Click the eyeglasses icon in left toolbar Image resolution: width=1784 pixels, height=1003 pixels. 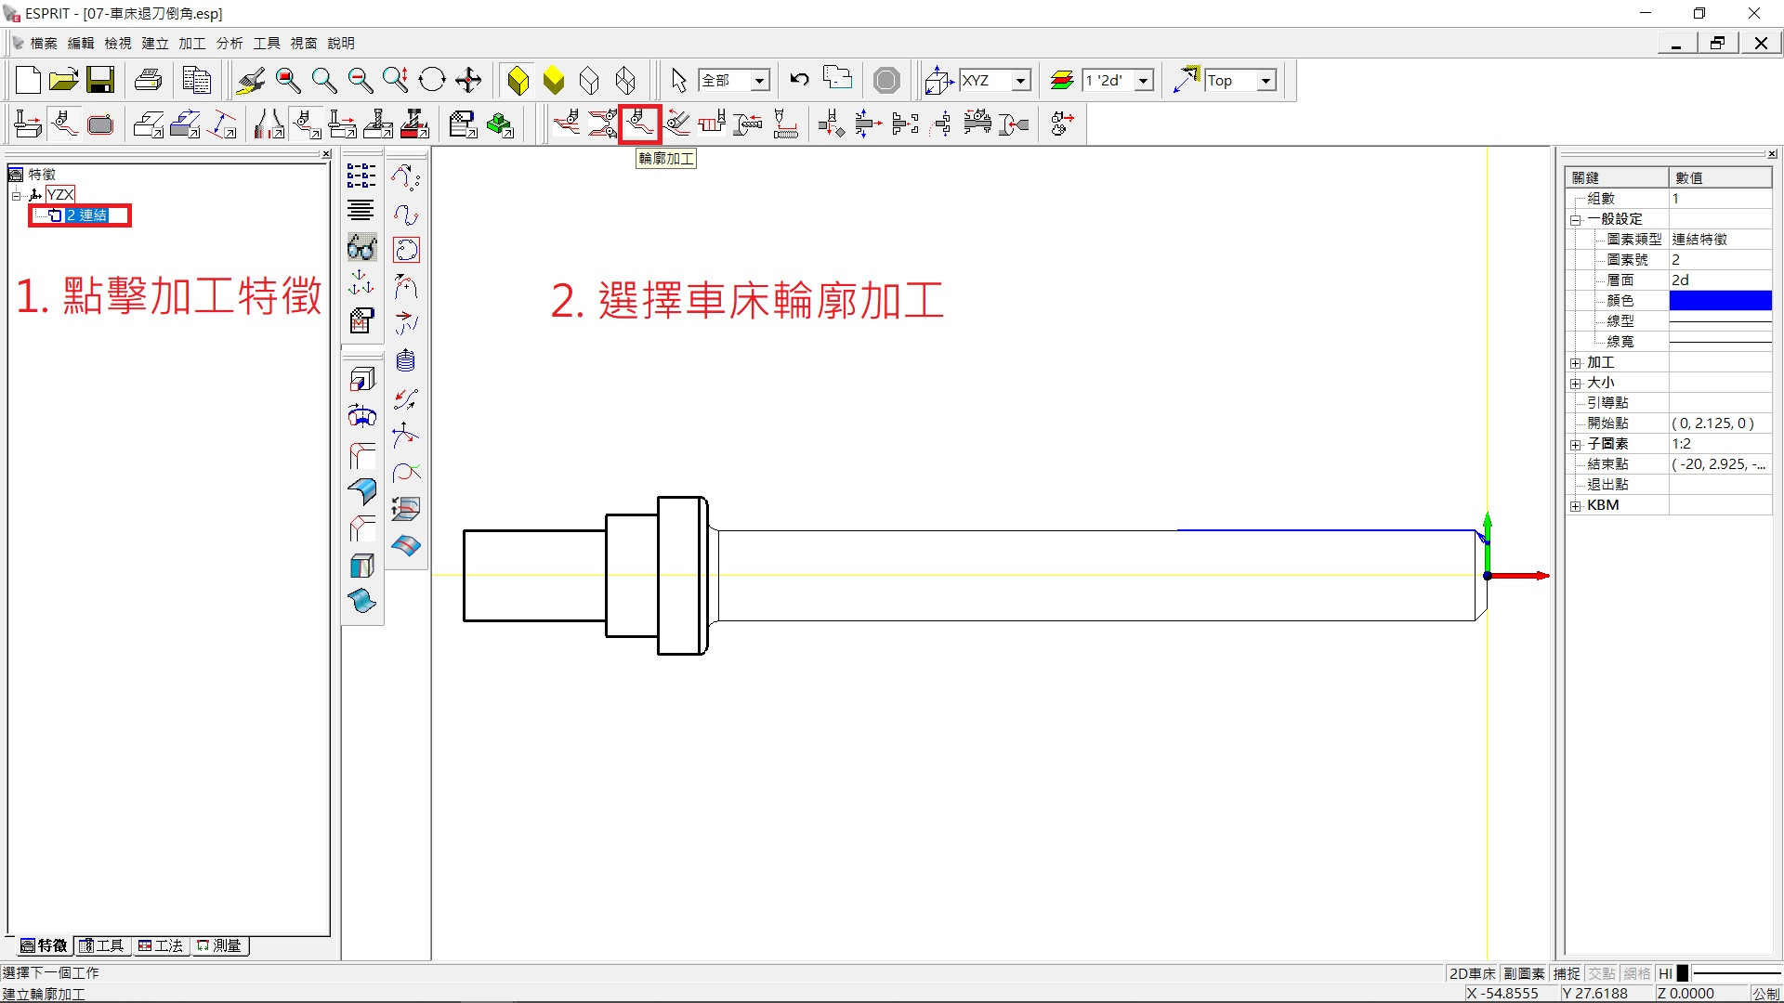[361, 248]
